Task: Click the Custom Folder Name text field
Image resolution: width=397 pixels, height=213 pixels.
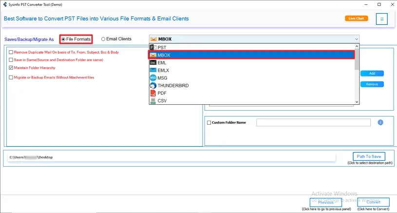Action: coord(313,122)
